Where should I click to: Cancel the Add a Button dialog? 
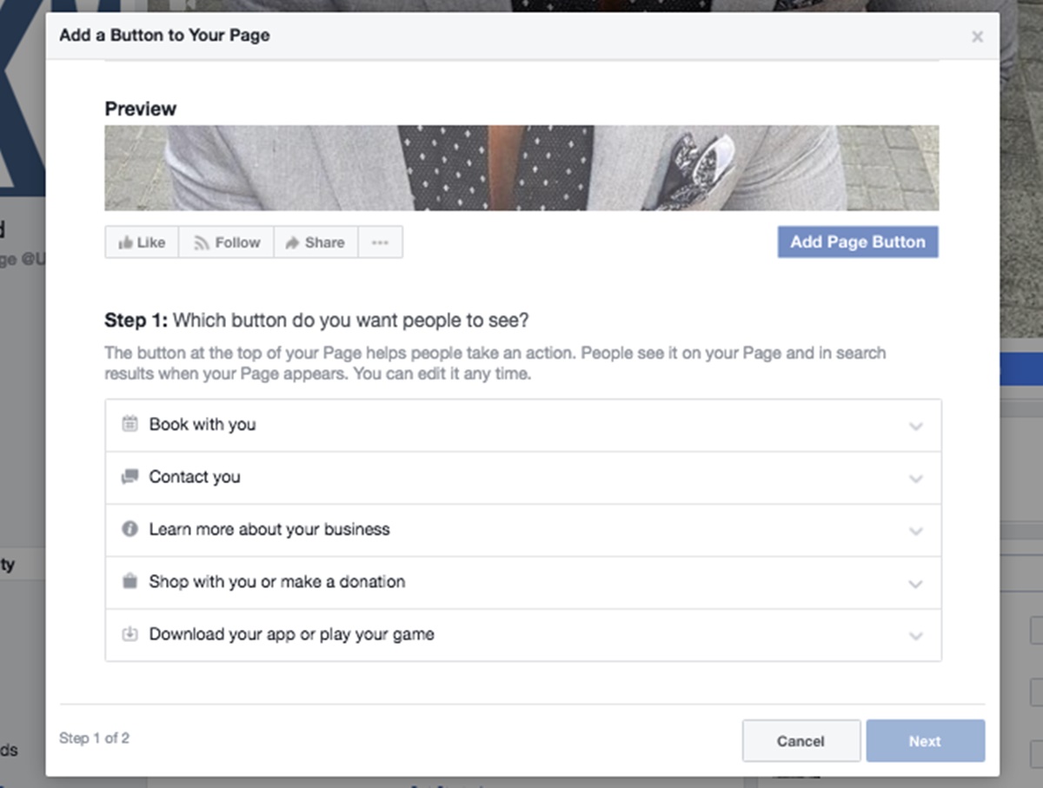(801, 741)
